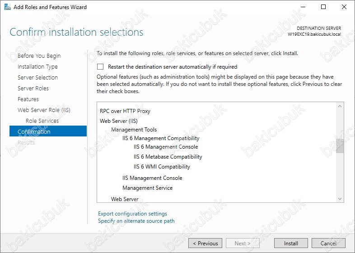Maximize the wizard window
Image resolution: width=355 pixels, height=253 pixels.
[323, 7]
